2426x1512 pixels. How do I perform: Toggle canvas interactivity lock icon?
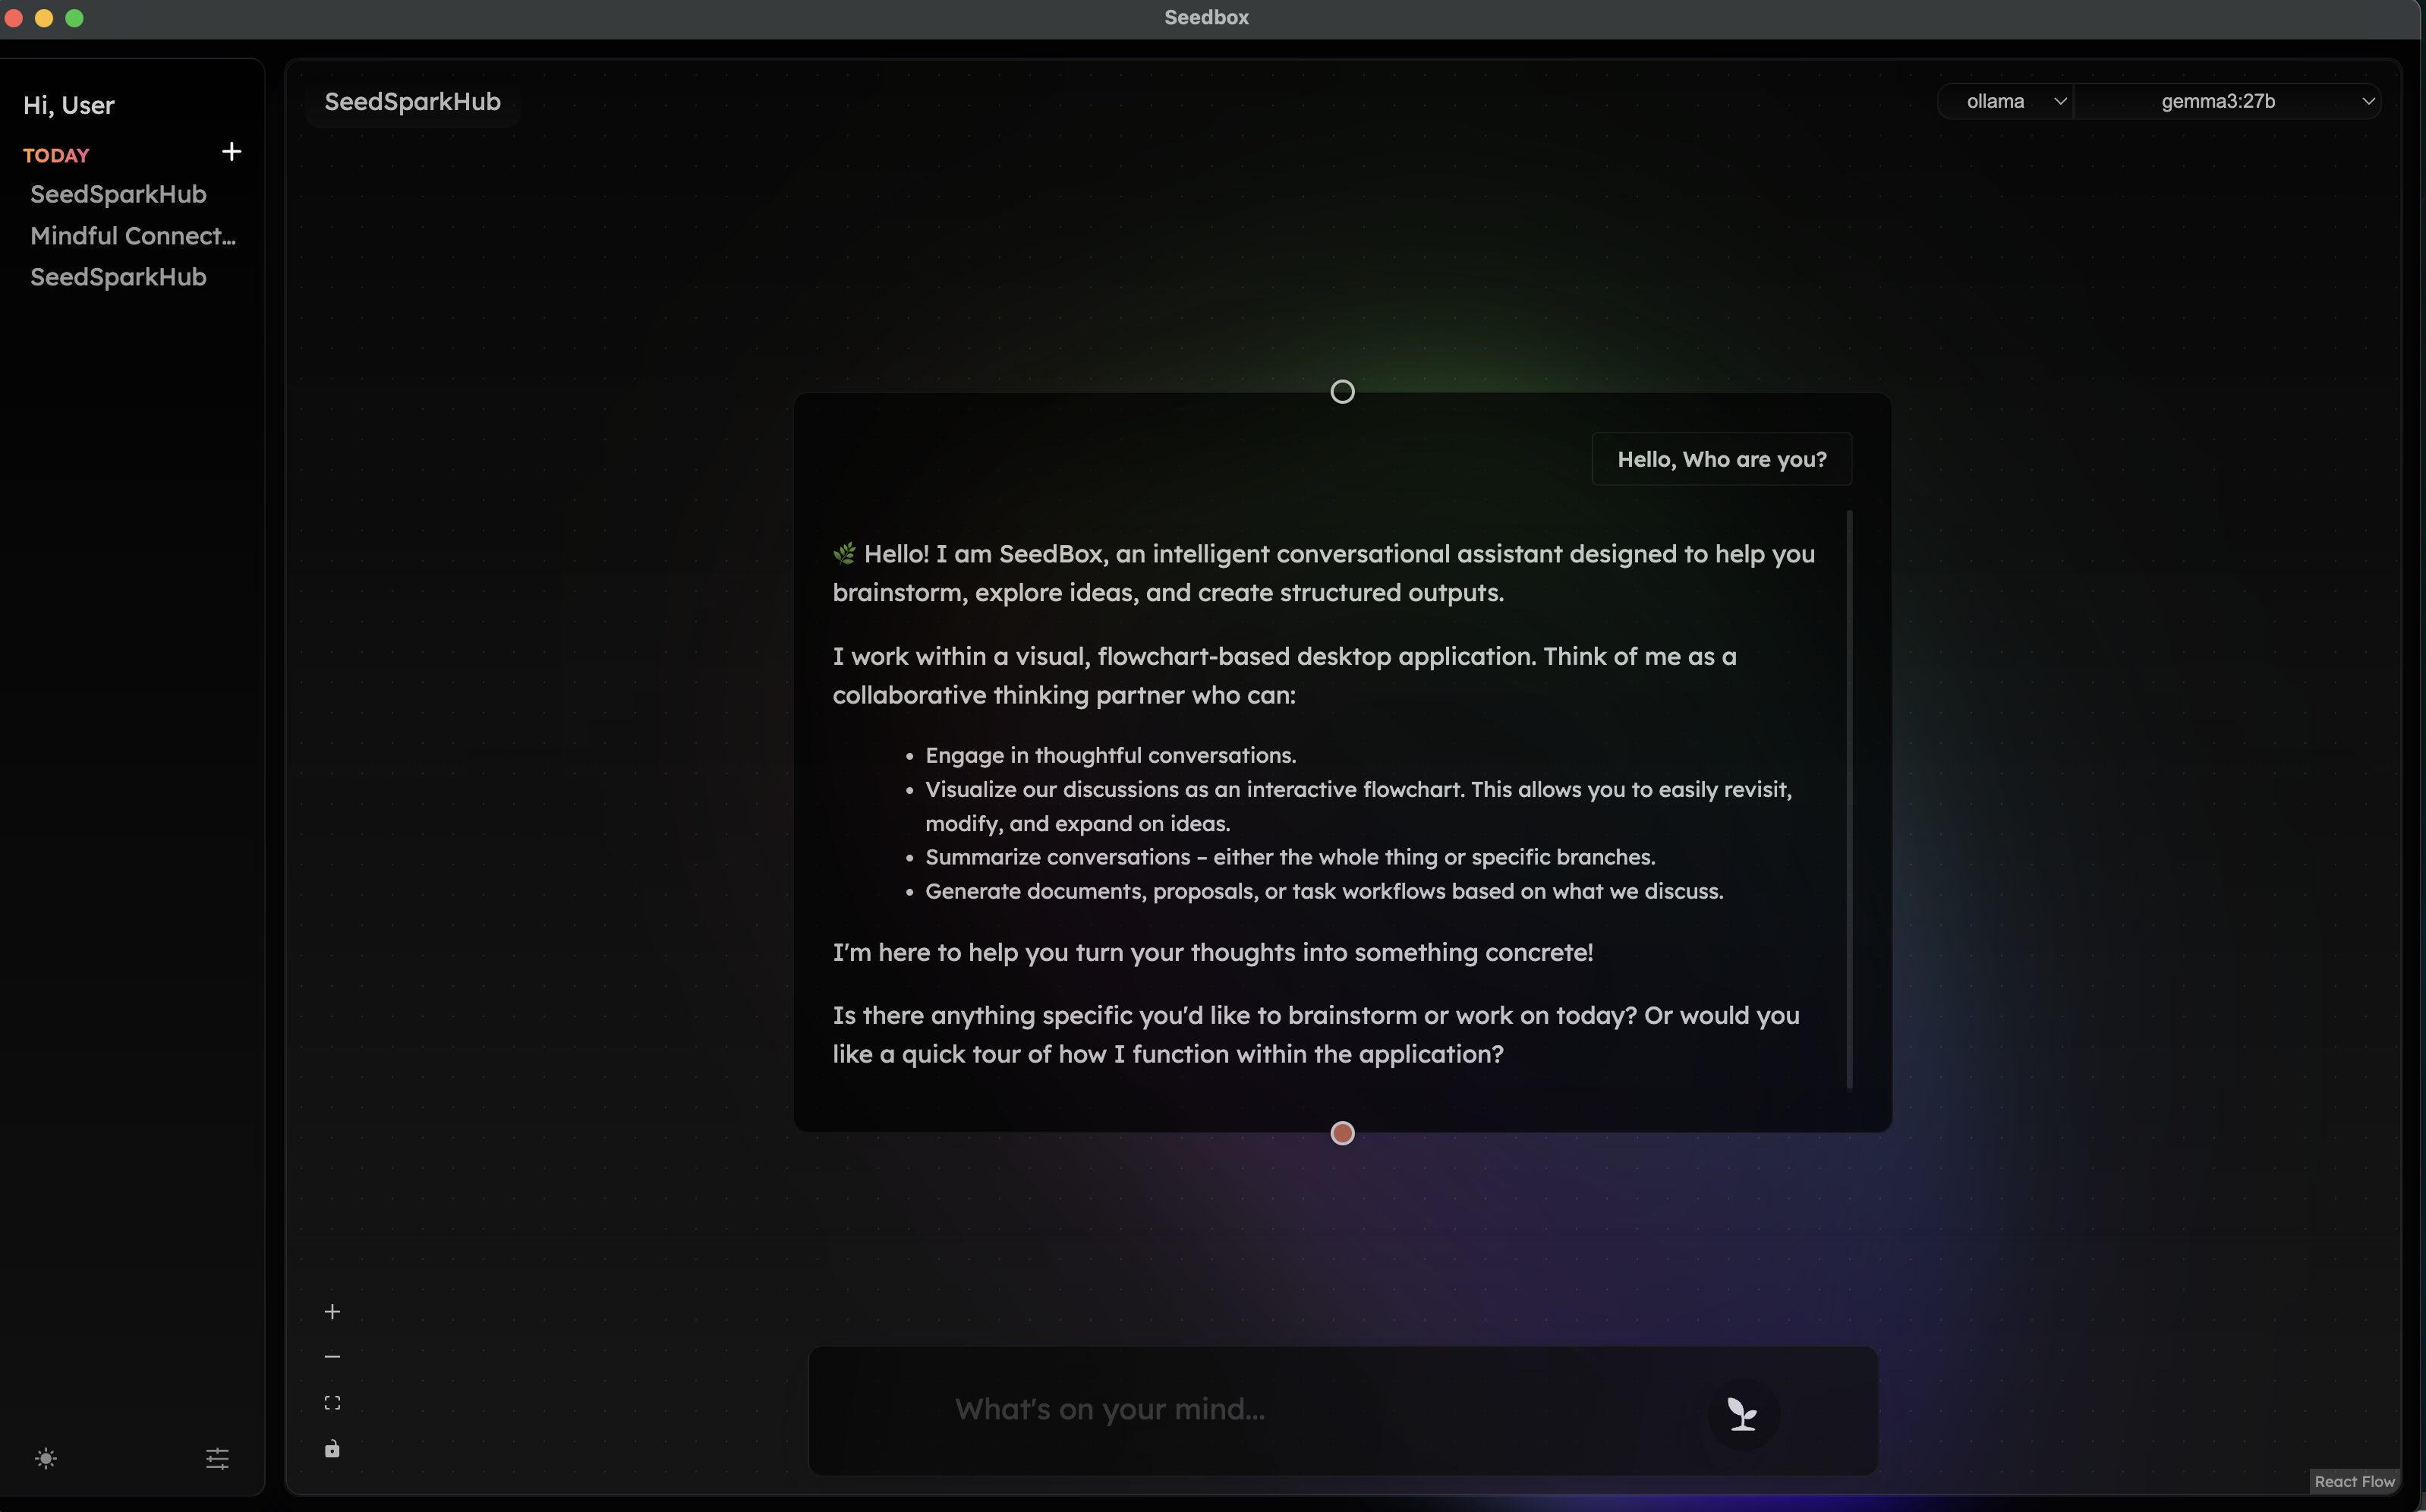tap(332, 1448)
